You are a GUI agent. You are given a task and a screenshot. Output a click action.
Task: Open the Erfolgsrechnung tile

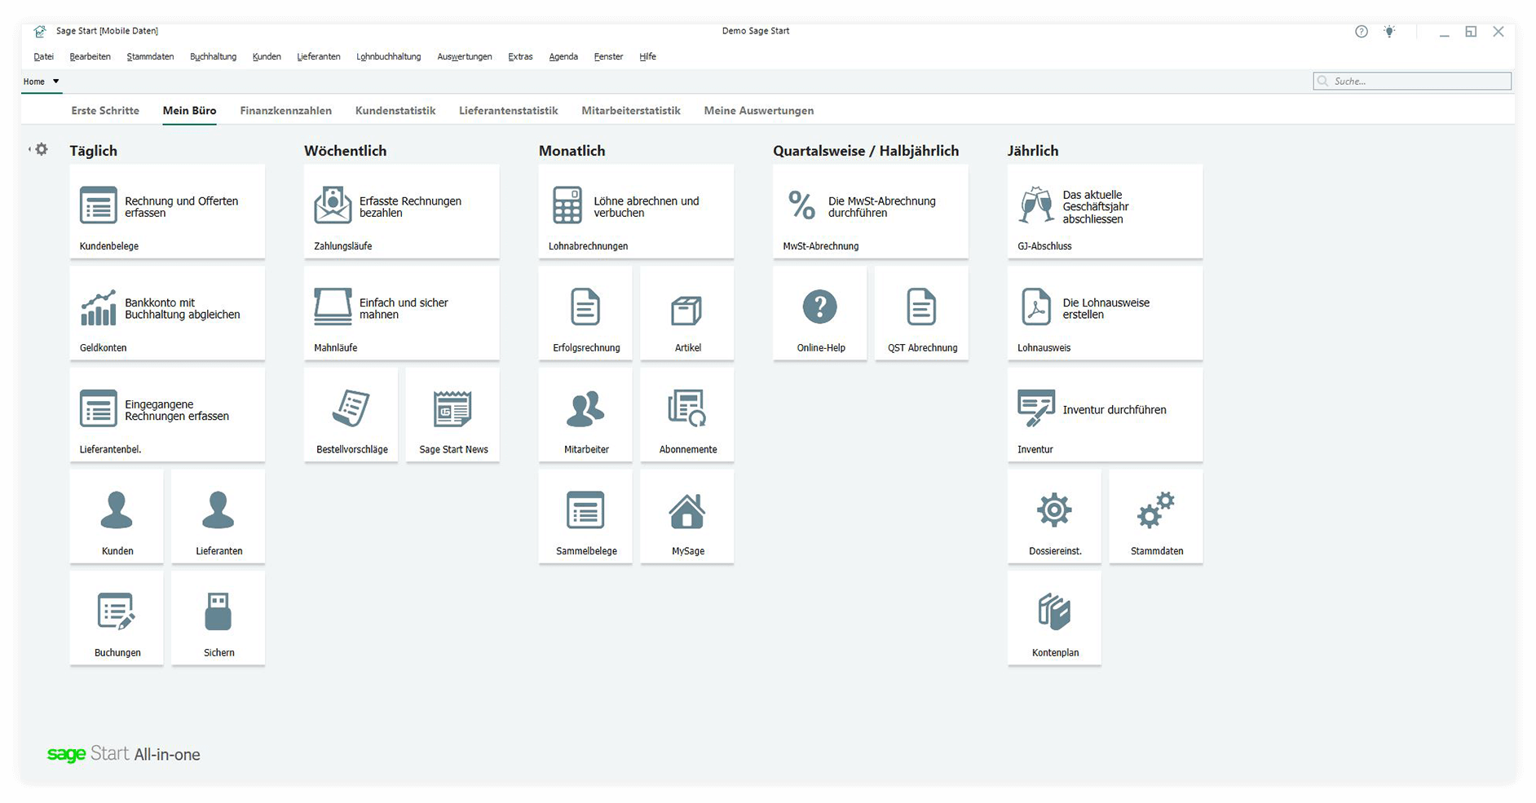pyautogui.click(x=585, y=313)
